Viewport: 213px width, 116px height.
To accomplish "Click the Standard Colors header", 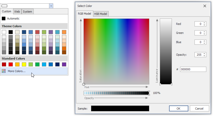I will (34, 59).
